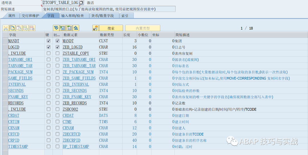Open the 索引 tab
This screenshot has width=308, height=155.
125,16
